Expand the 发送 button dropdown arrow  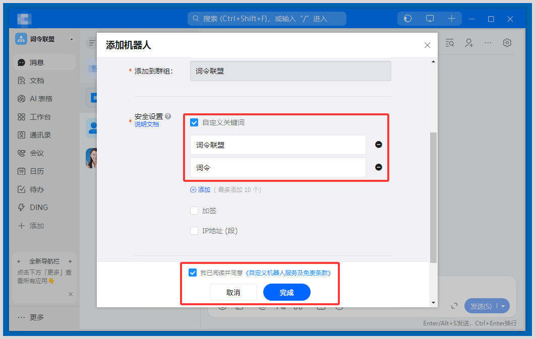pyautogui.click(x=503, y=306)
